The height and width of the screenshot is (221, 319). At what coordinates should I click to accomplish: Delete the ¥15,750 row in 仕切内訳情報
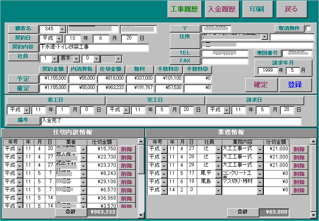coord(126,150)
